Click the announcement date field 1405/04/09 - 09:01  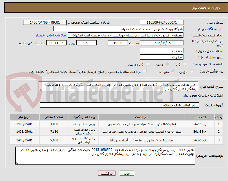pyautogui.click(x=45, y=22)
